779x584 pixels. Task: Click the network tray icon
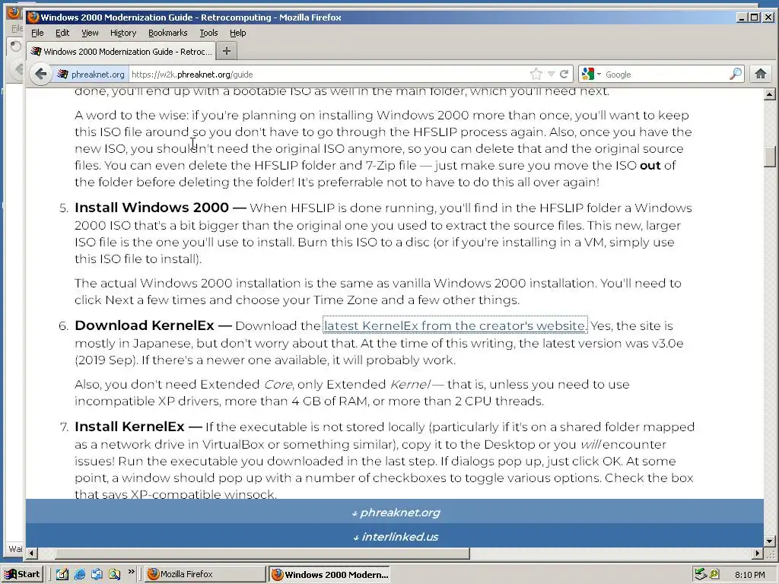click(x=701, y=574)
